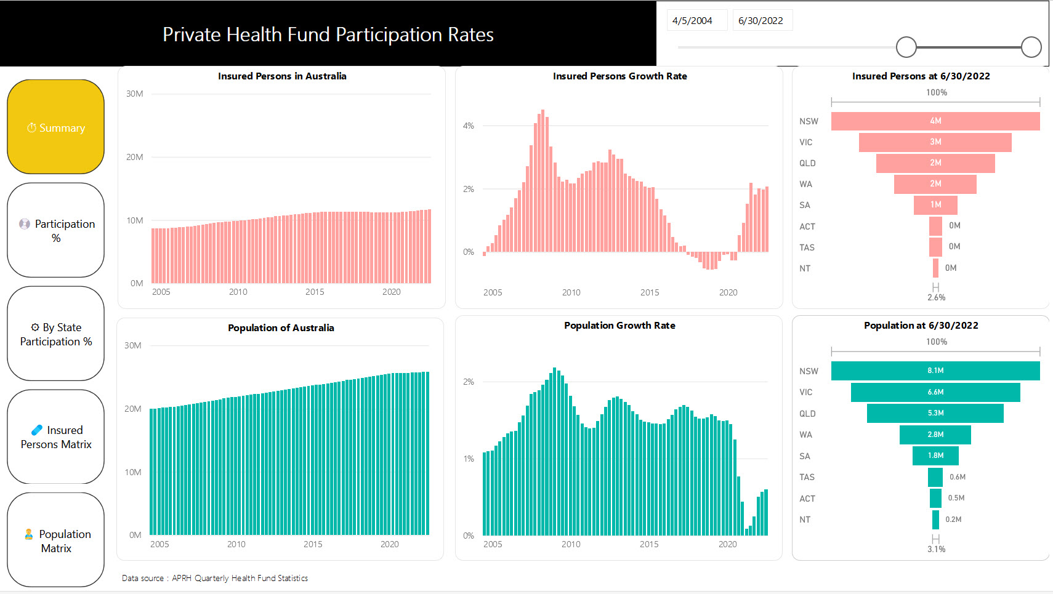Open the Population Matrix page
The height and width of the screenshot is (594, 1053).
pyautogui.click(x=55, y=540)
